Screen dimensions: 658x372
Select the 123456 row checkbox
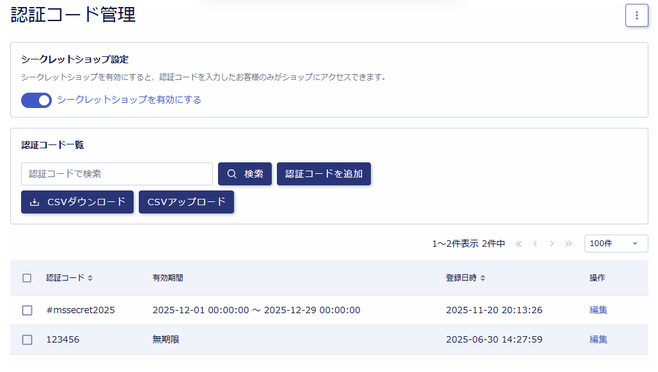[x=27, y=340]
